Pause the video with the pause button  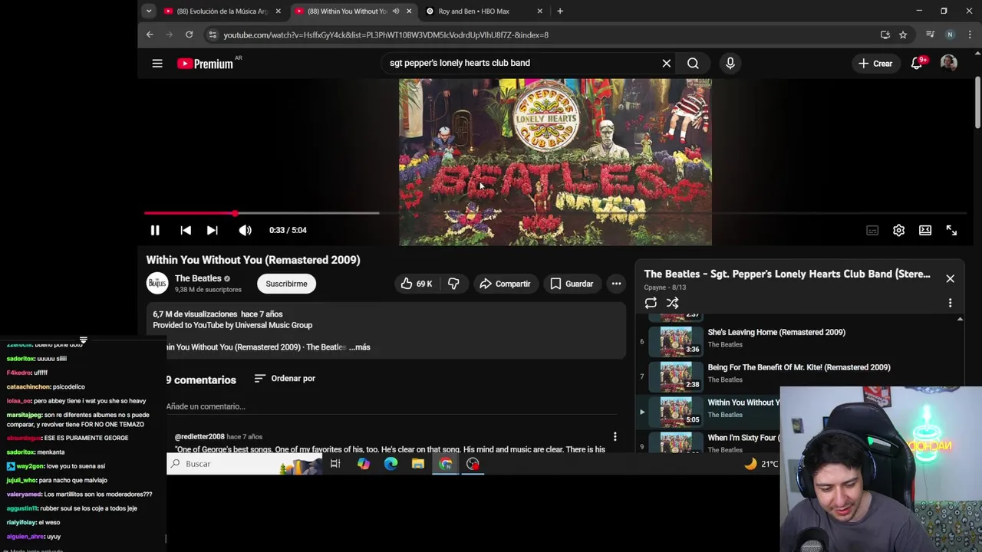pos(155,230)
